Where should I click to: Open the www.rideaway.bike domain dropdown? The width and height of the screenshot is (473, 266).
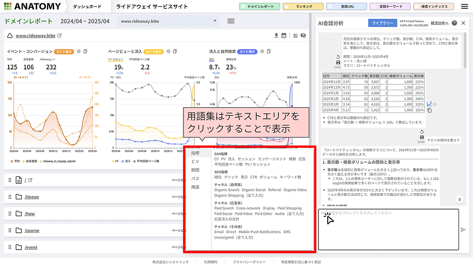tap(168, 21)
